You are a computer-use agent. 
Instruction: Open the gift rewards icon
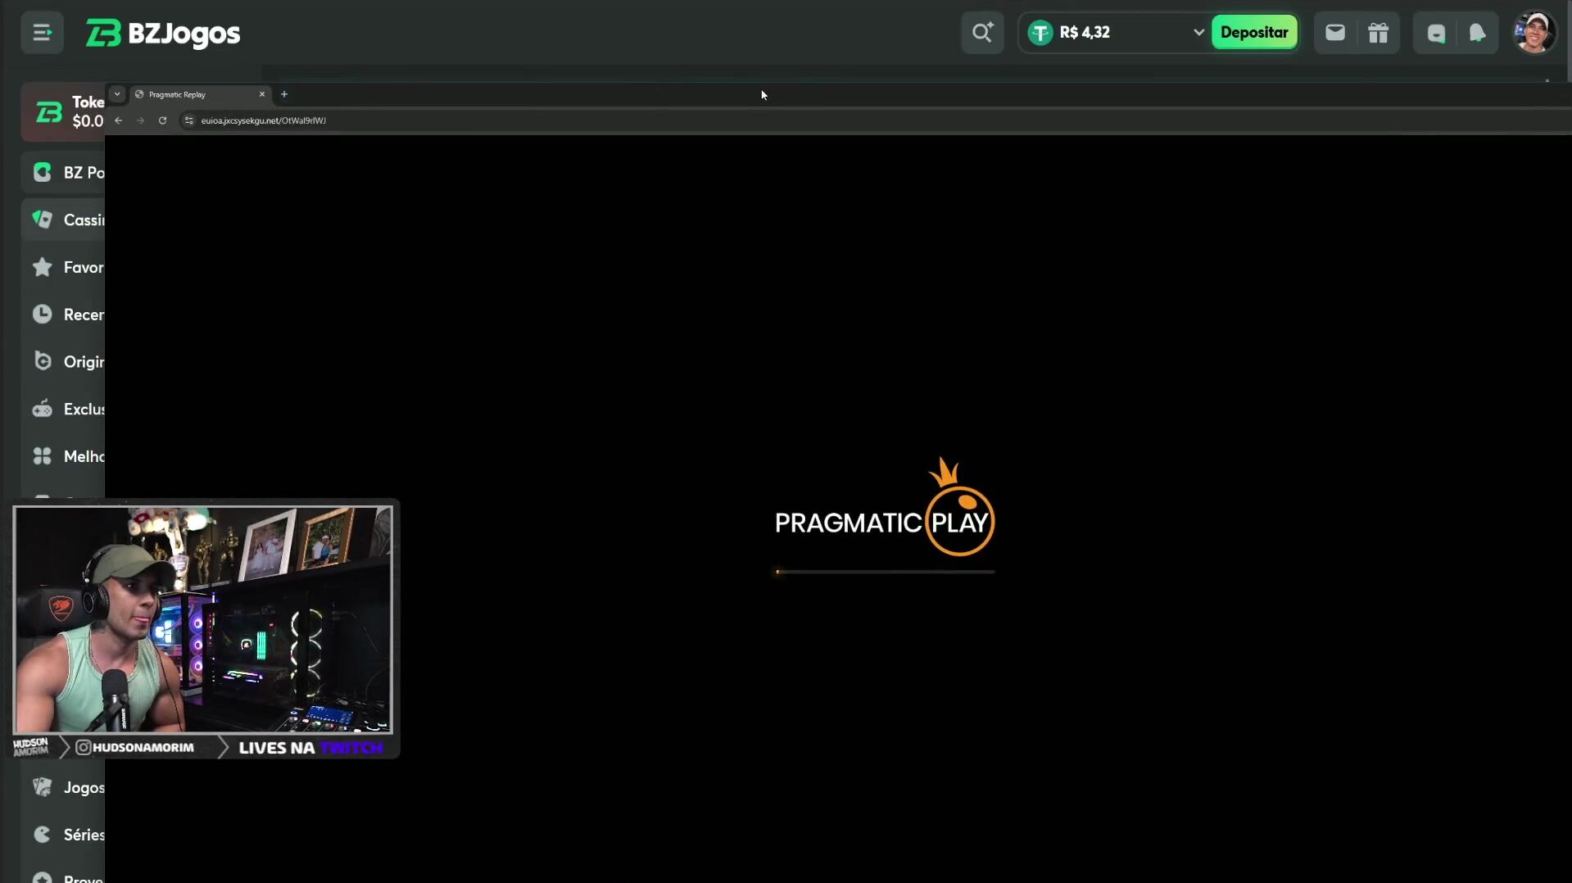(x=1378, y=33)
